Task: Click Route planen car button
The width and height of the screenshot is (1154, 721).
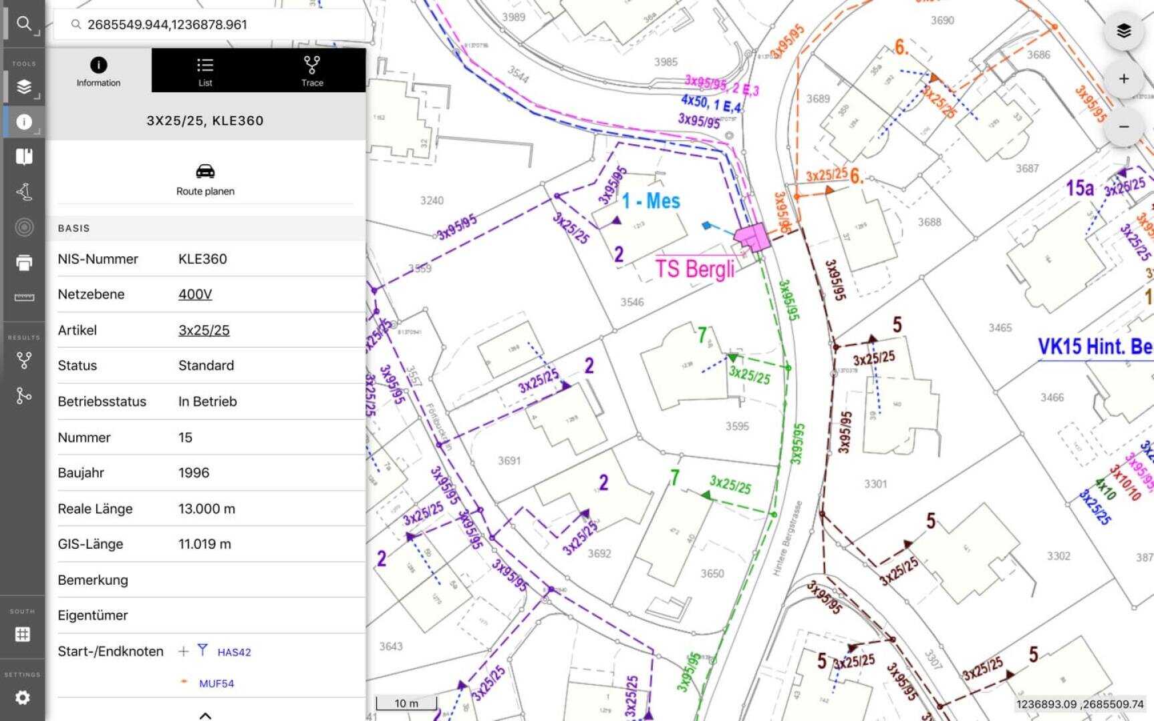Action: coord(205,179)
